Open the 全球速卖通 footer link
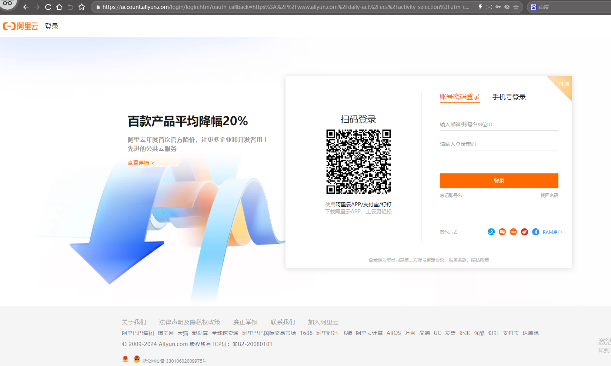This screenshot has height=366, width=611. [225, 333]
